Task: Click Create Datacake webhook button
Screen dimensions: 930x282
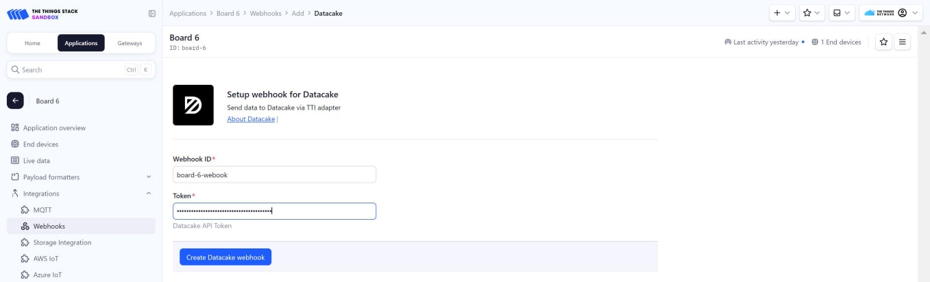Action: 225,257
